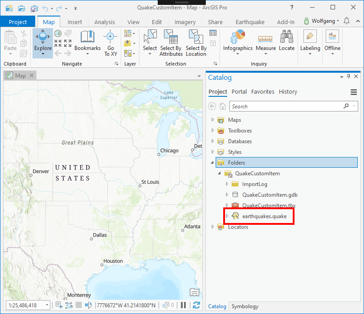The width and height of the screenshot is (364, 314).
Task: Open the Portal tab in Catalog
Action: (239, 91)
